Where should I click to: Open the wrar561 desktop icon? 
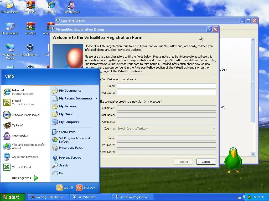pyautogui.click(x=30, y=28)
